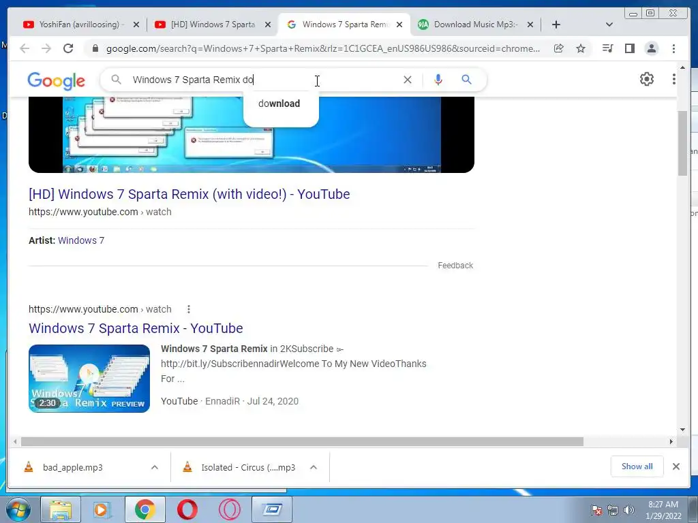Click the padlock site info icon
Screen dimensions: 698x523
click(x=95, y=48)
